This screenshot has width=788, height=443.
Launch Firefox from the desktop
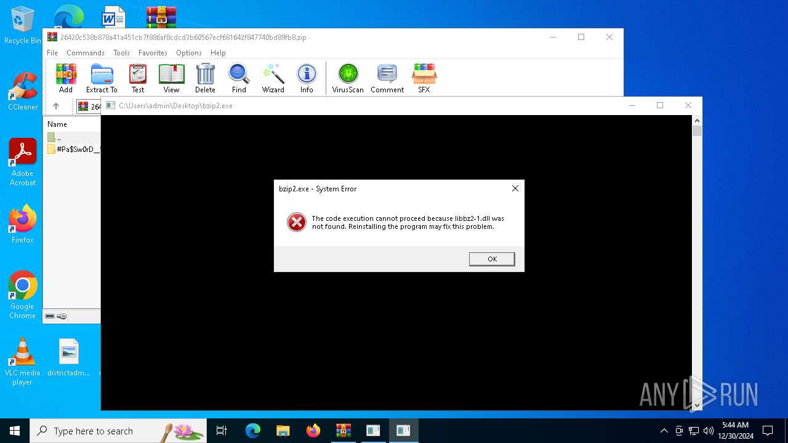pos(23,225)
